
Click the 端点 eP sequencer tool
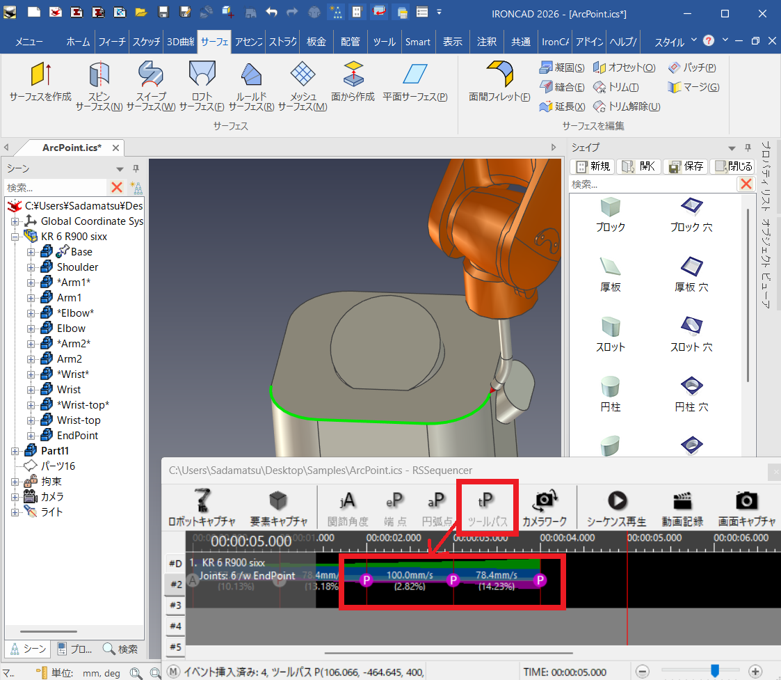click(395, 507)
